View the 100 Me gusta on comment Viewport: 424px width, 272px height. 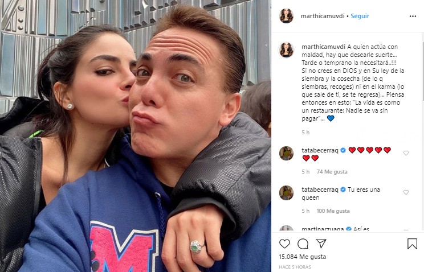(x=333, y=211)
